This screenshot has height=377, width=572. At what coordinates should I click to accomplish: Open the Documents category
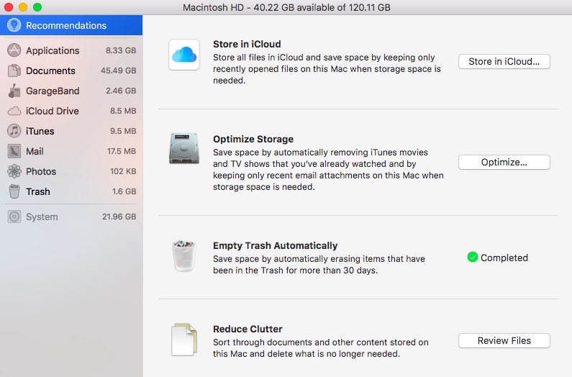(x=50, y=71)
